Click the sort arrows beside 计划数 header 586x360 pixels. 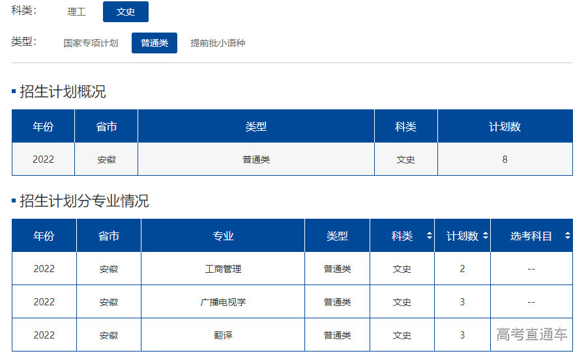coord(485,236)
